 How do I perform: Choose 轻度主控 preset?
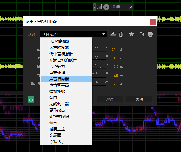[66, 129]
